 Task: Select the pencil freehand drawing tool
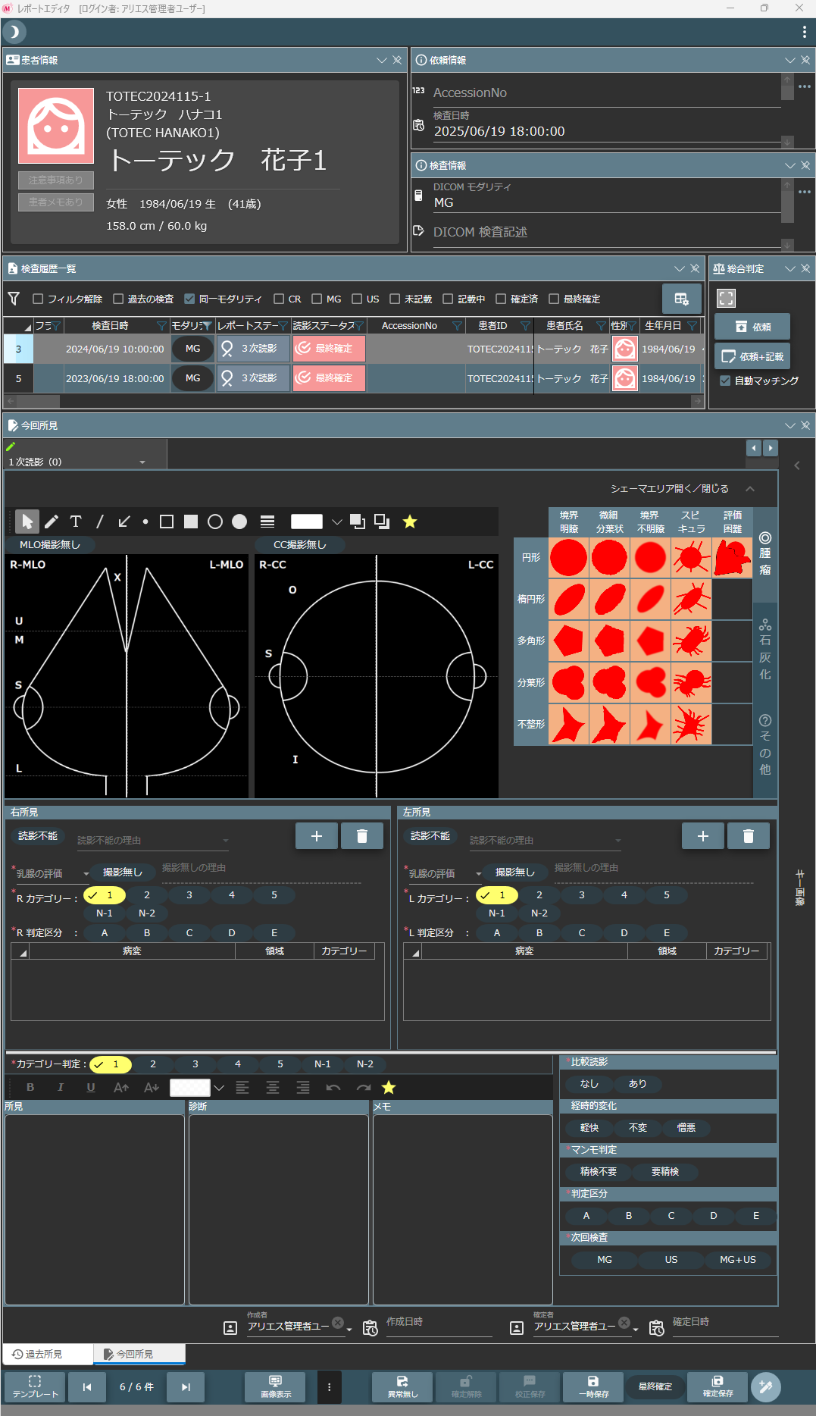52,522
